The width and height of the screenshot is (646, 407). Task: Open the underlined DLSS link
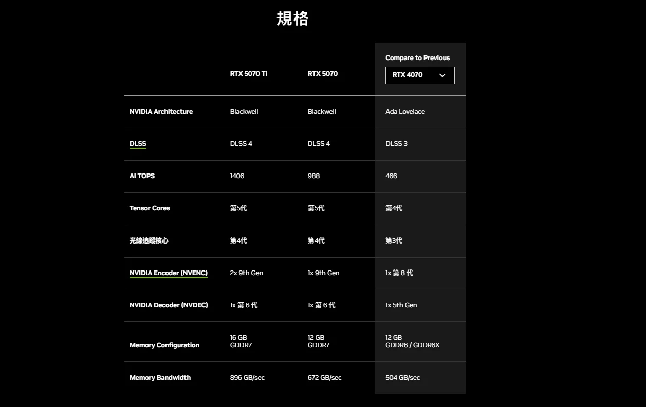click(x=138, y=144)
